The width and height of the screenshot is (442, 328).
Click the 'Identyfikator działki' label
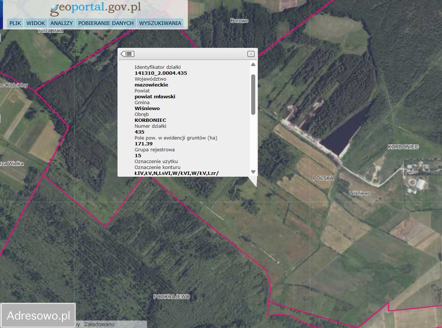(x=158, y=67)
